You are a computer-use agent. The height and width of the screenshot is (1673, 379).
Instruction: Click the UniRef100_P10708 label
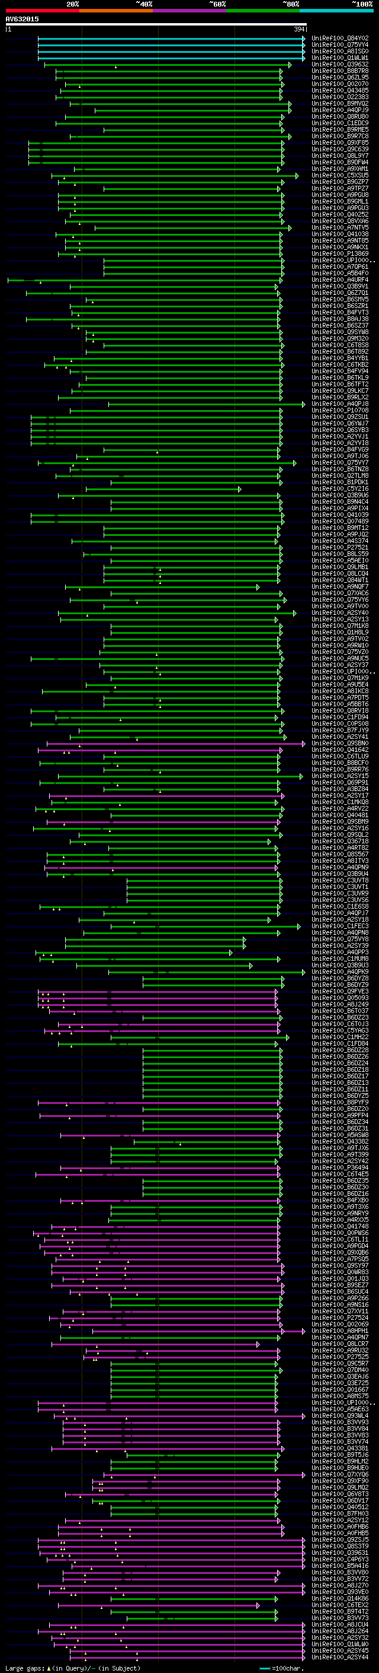click(x=340, y=411)
